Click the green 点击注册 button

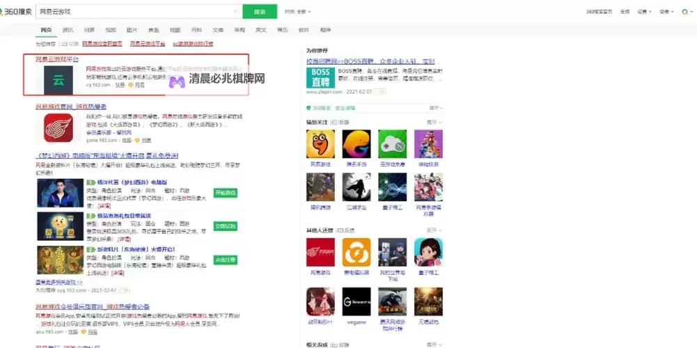tap(226, 260)
